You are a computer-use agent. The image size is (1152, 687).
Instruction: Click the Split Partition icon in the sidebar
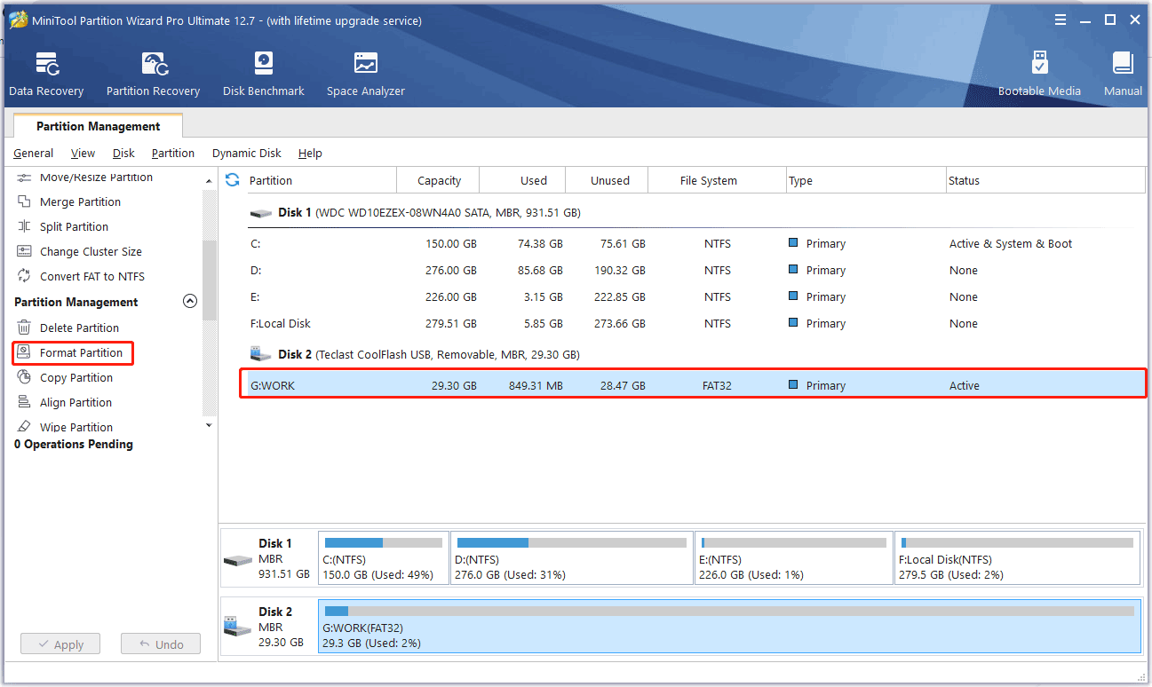pos(24,226)
